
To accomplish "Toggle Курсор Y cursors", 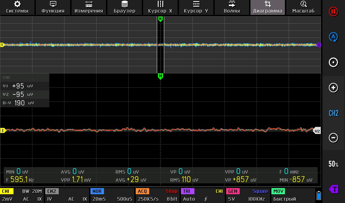I will click(196, 7).
